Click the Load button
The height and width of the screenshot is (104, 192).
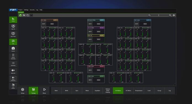point(149,91)
